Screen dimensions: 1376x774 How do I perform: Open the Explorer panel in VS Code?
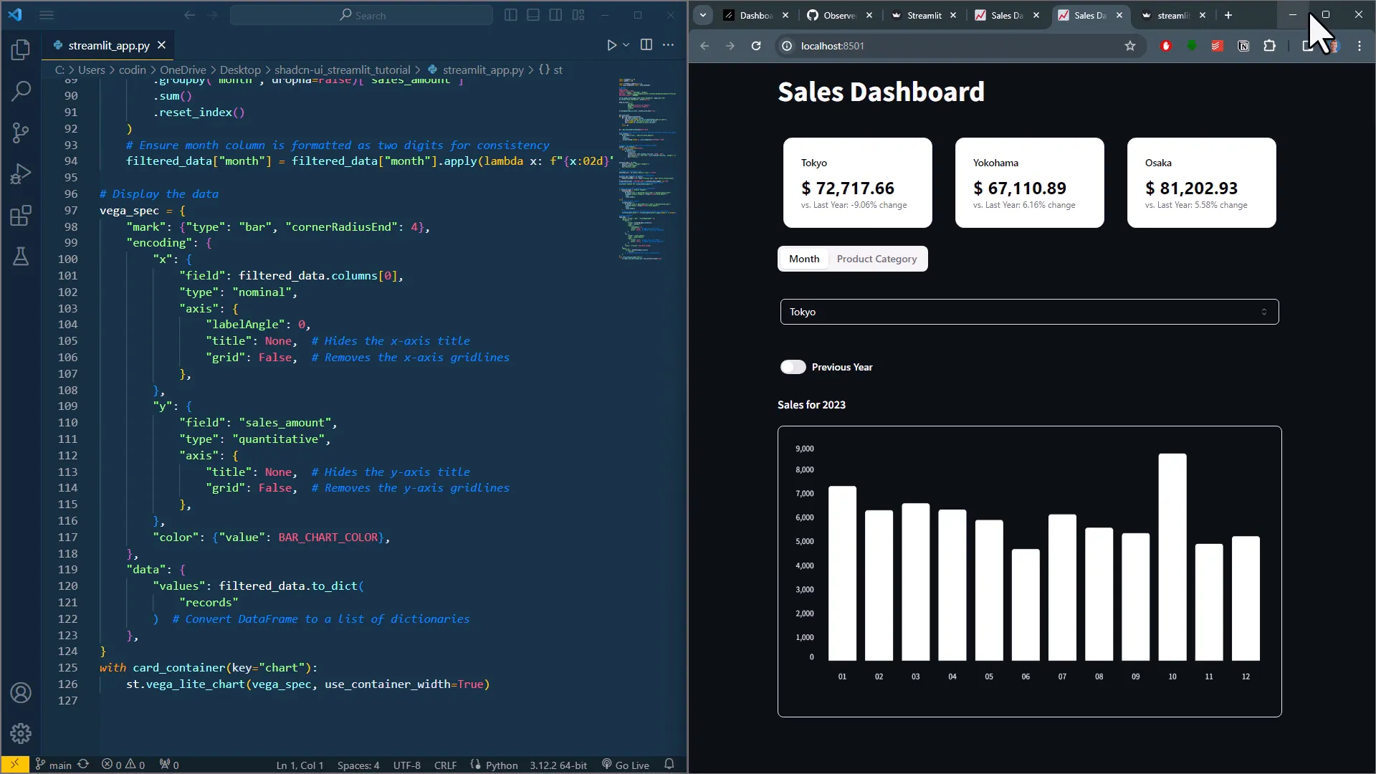[x=21, y=50]
